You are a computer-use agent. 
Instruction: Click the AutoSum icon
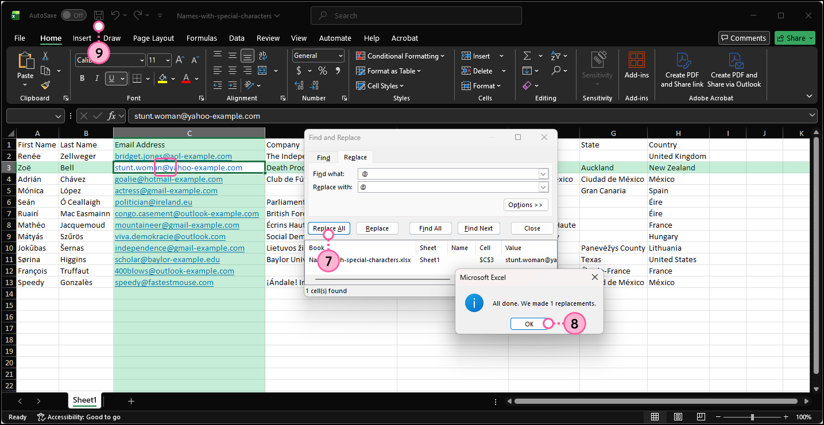point(527,56)
